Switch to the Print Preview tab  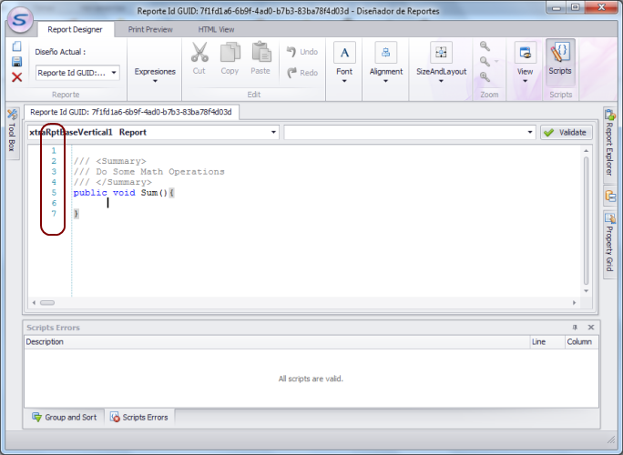(150, 29)
